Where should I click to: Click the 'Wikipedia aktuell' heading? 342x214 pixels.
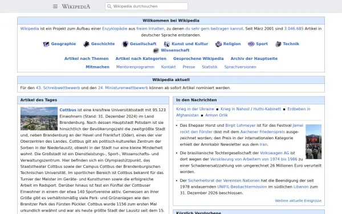(171, 80)
